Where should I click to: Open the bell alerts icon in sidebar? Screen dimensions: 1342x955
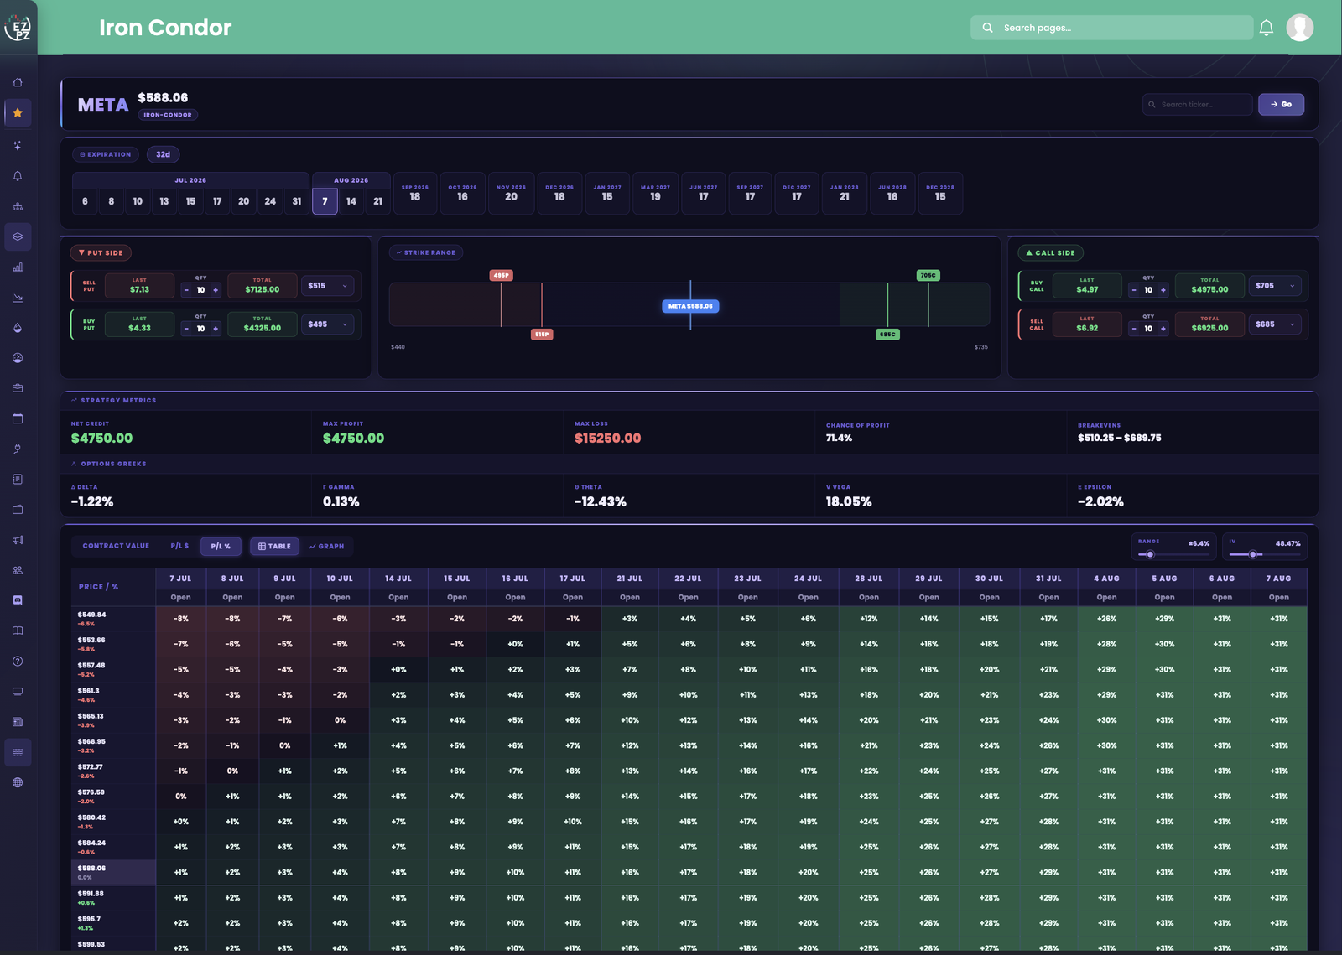pos(18,176)
